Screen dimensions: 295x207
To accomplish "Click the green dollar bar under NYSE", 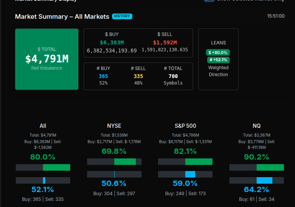I will (x=125, y=161).
